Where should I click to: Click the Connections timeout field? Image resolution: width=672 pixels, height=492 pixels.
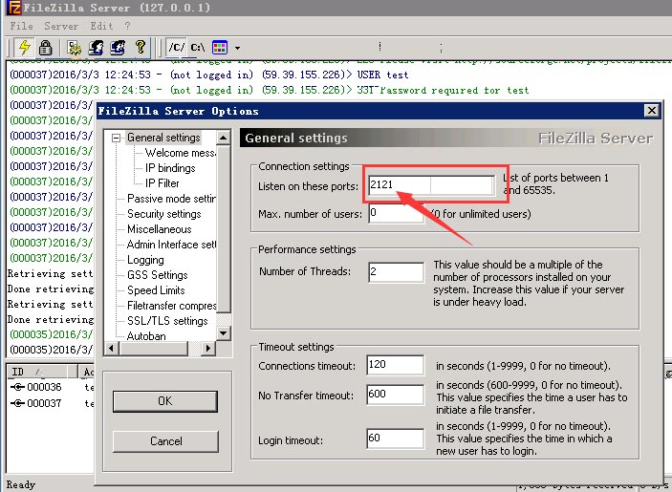click(x=396, y=365)
